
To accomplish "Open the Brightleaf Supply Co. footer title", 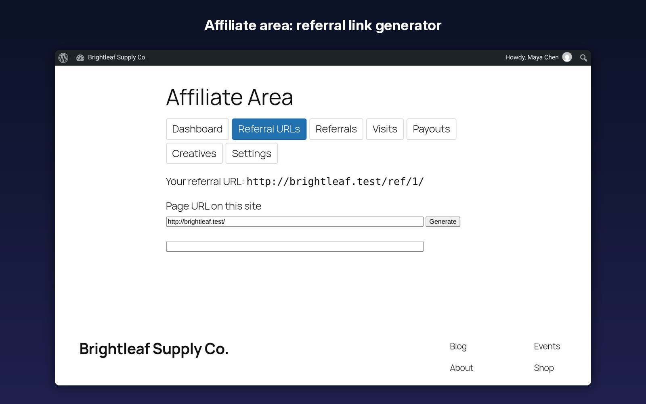I will [x=154, y=349].
